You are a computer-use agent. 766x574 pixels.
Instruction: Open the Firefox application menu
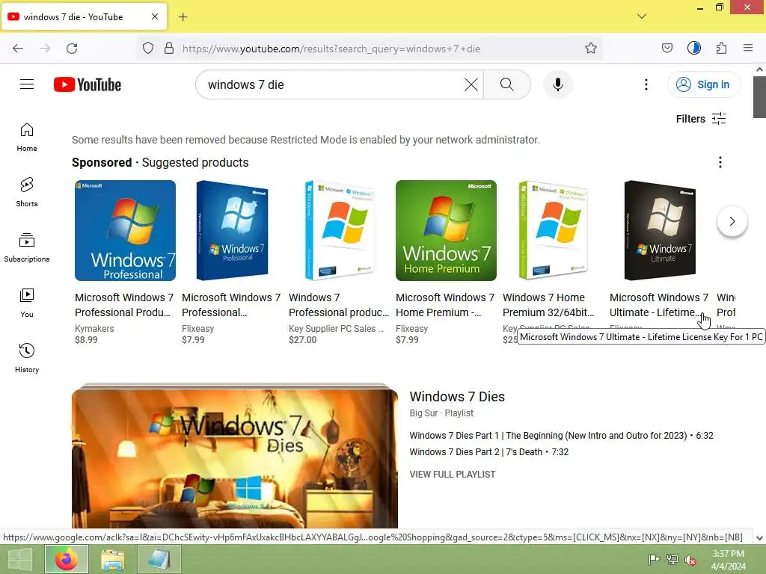tap(748, 48)
